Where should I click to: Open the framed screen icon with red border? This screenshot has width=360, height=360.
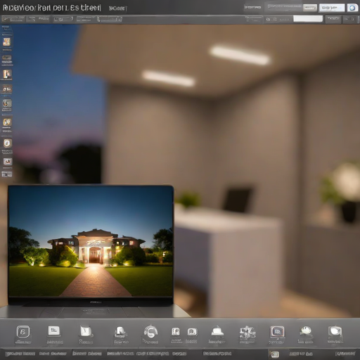point(277,332)
